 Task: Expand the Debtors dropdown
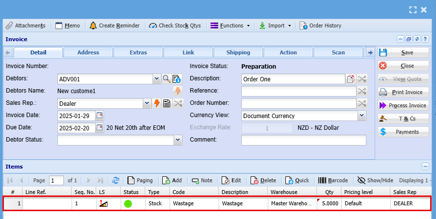coord(156,79)
